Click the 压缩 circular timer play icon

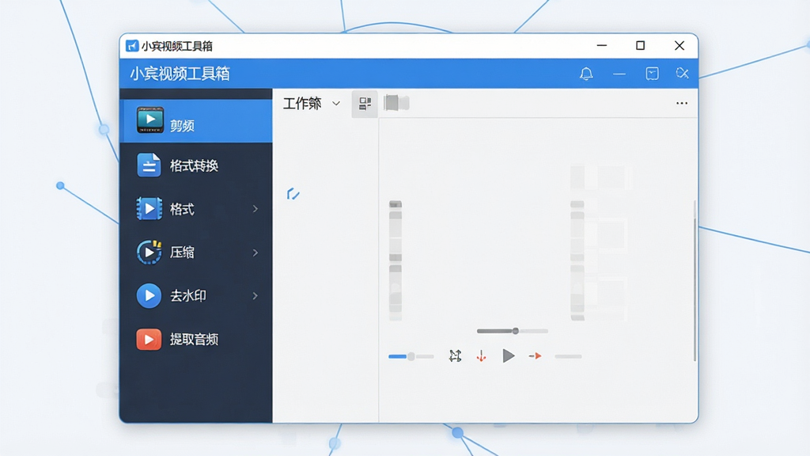pos(150,253)
